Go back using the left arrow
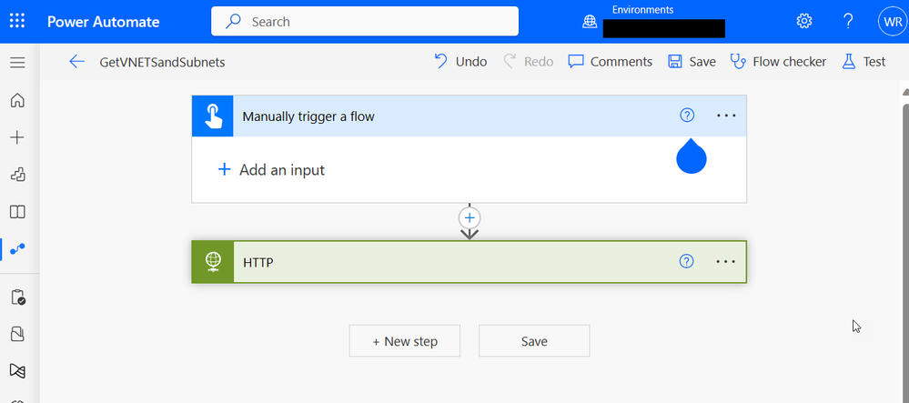 [x=76, y=62]
